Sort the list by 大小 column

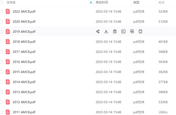161,3
